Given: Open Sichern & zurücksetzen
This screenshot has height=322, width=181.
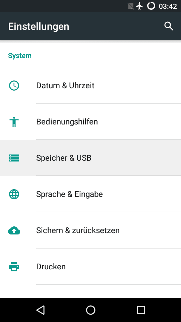Looking at the screenshot, I should point(90,230).
